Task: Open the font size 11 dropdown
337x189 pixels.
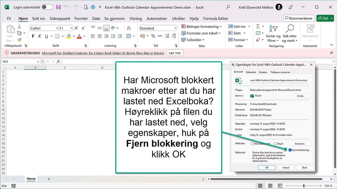Action: pos(71,28)
